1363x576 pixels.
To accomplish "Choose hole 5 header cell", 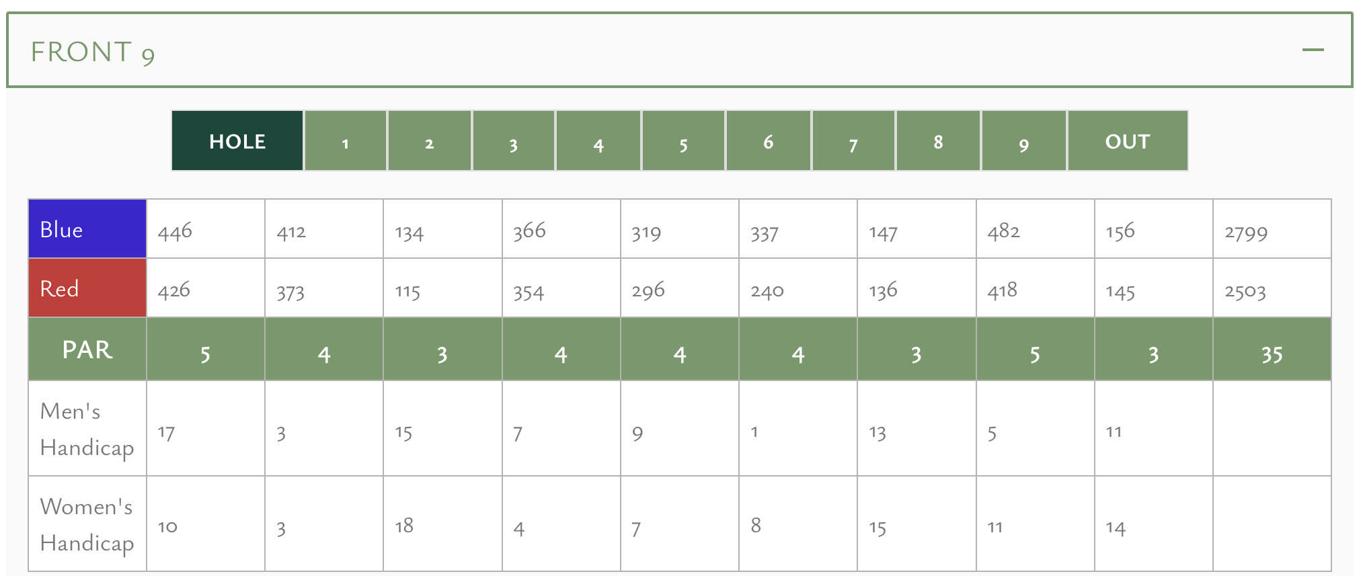I will pyautogui.click(x=683, y=140).
